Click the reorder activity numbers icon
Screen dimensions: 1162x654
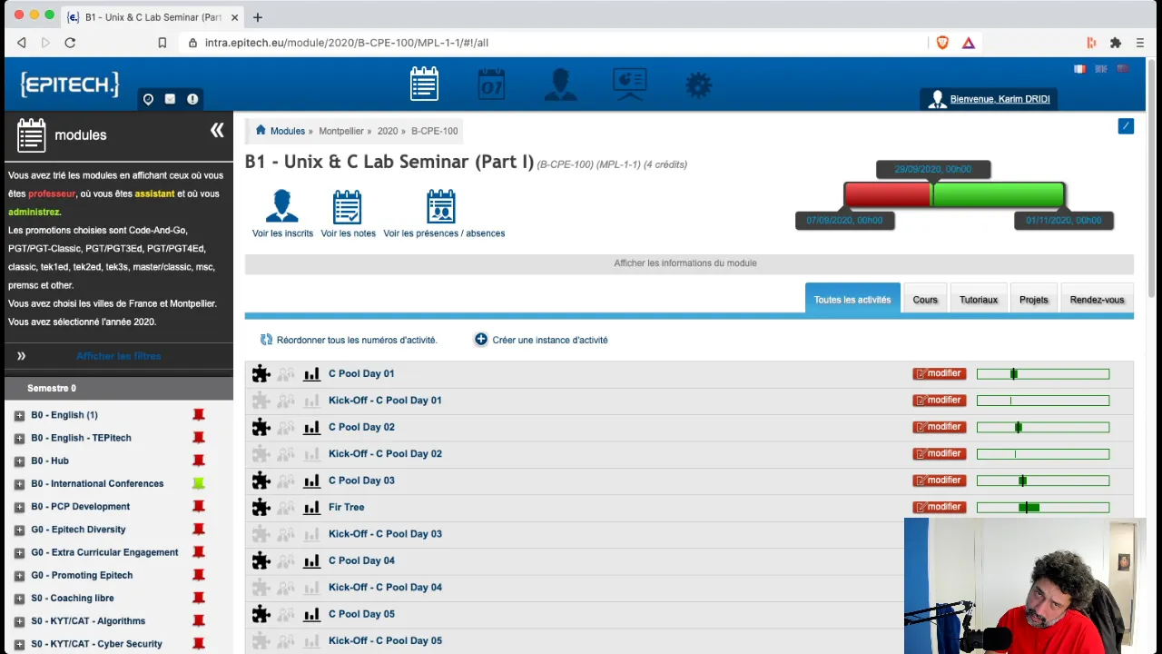[x=266, y=340]
